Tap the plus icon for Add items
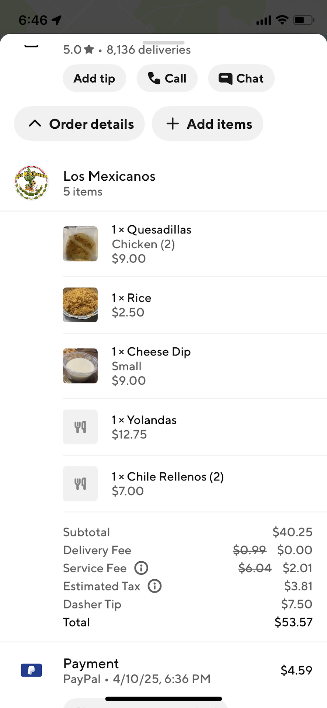The image size is (327, 708). [x=173, y=124]
